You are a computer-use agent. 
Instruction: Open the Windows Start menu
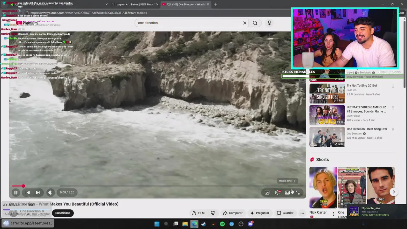[157, 224]
